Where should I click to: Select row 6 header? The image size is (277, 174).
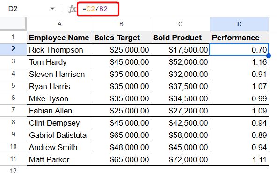pos(13,98)
